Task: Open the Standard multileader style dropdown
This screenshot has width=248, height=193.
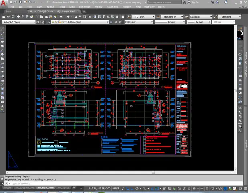Action: 230,17
